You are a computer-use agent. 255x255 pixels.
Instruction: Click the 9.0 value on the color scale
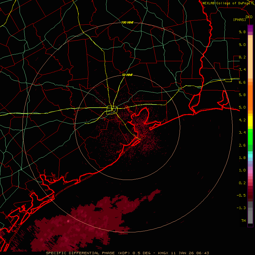point(242,44)
